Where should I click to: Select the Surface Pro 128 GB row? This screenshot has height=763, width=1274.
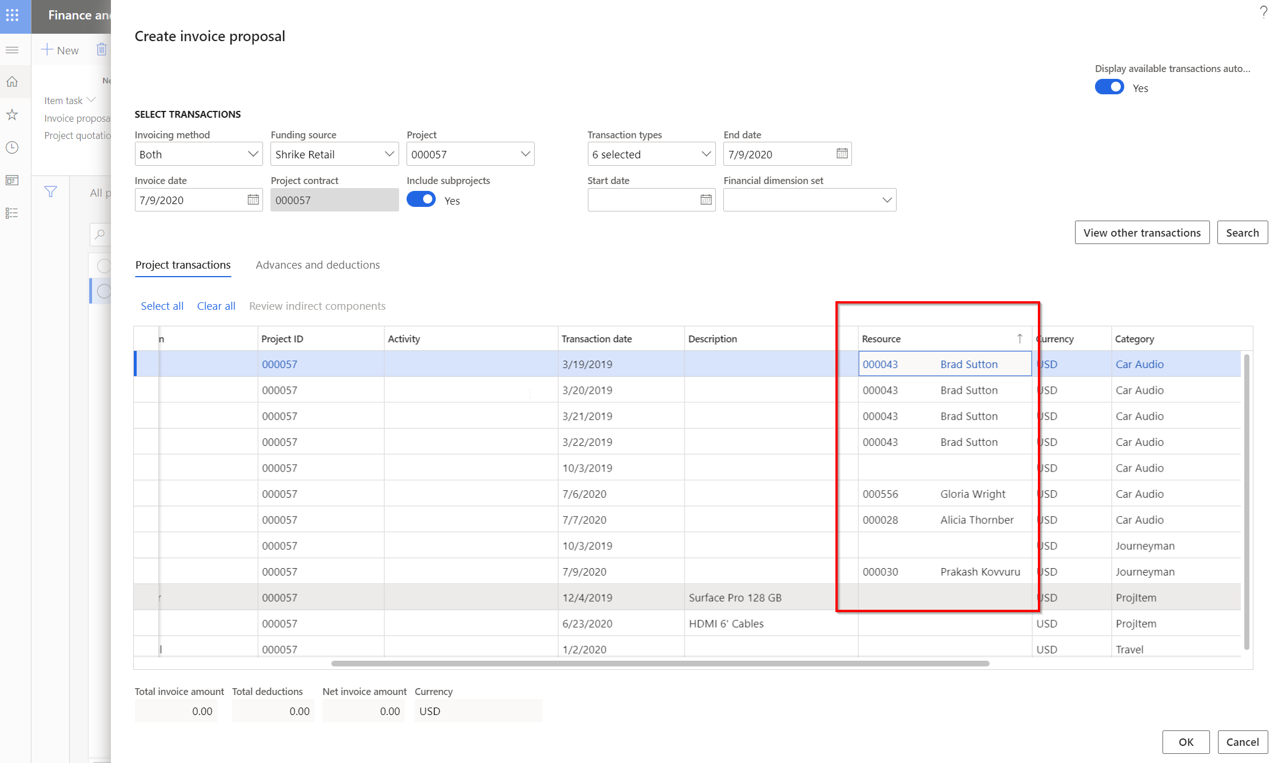pyautogui.click(x=687, y=598)
